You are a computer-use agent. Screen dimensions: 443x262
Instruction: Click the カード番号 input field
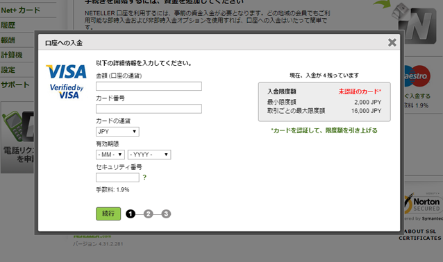tap(149, 109)
